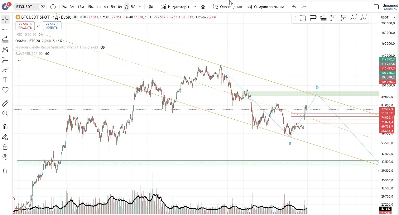This screenshot has height=215, width=399.
Task: Toggle the layout fullscreen square checkbox
Action: [376, 7]
